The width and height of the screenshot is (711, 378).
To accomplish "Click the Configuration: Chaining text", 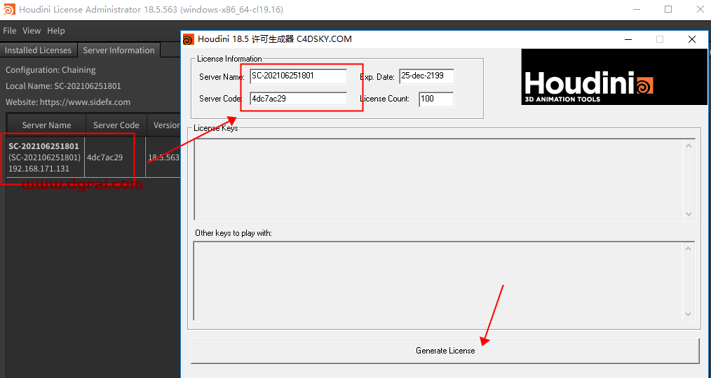I will coord(50,70).
